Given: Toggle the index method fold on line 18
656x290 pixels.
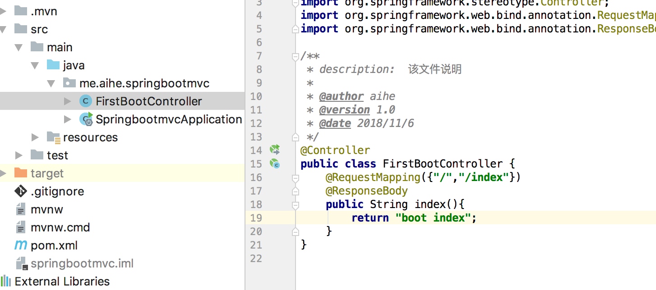Looking at the screenshot, I should tap(295, 205).
